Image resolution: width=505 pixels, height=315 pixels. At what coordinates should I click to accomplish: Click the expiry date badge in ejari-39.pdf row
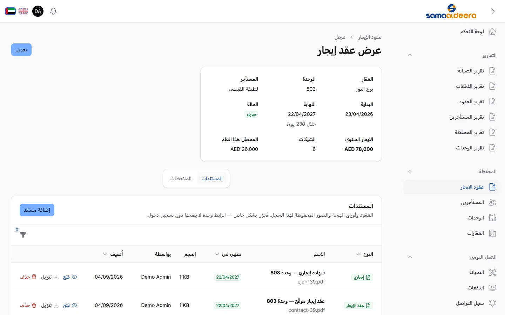click(228, 277)
